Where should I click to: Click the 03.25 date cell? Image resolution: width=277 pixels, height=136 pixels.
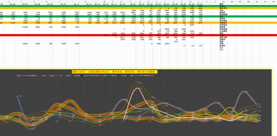point(167,4)
